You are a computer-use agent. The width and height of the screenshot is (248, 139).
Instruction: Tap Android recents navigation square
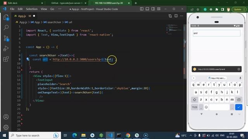232,114
